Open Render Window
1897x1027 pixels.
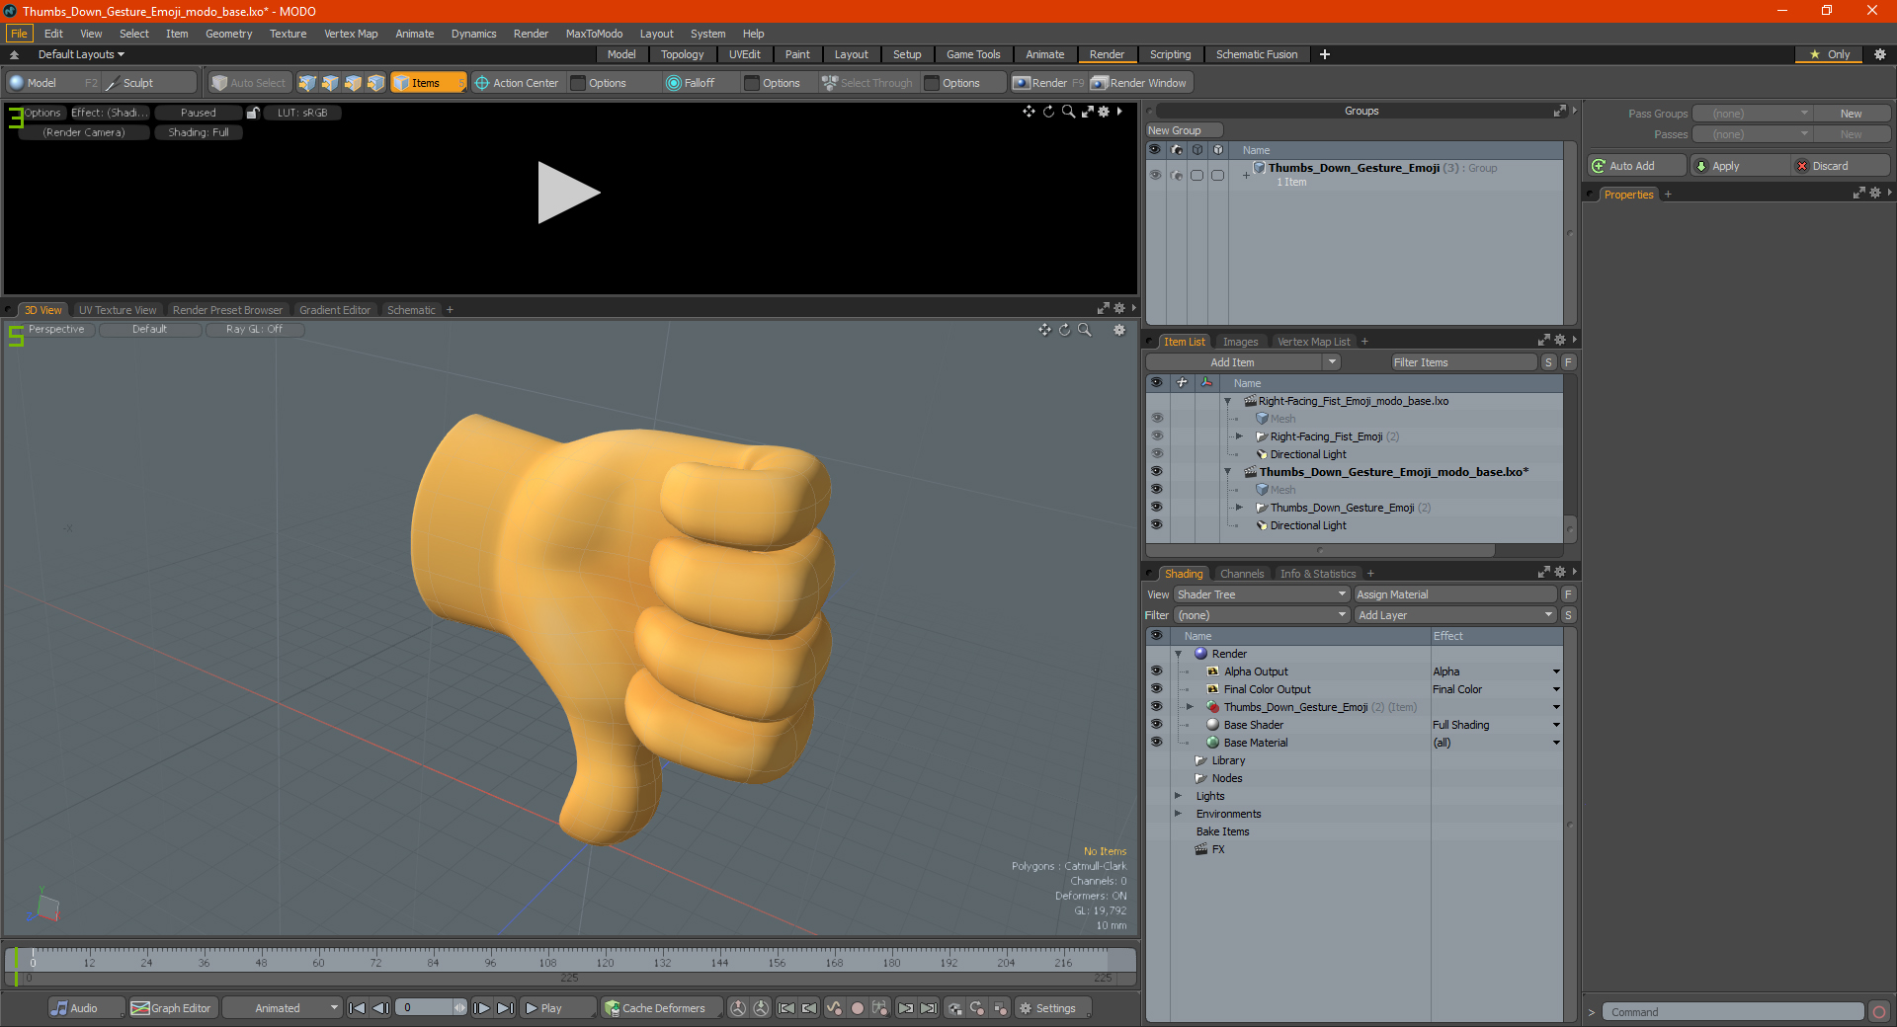1139,83
